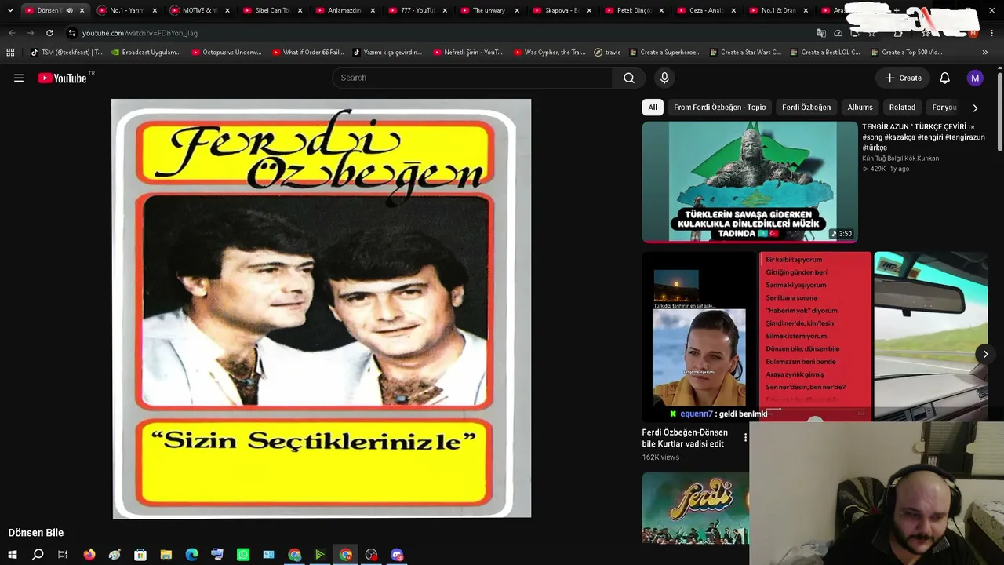Switch to the Sibel Can browser tab
The image size is (1004, 565).
[x=273, y=10]
